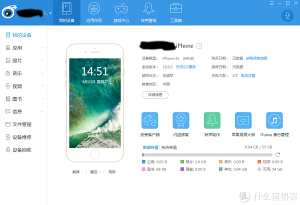Click the 刷新 button below the phone

pyautogui.click(x=112, y=172)
